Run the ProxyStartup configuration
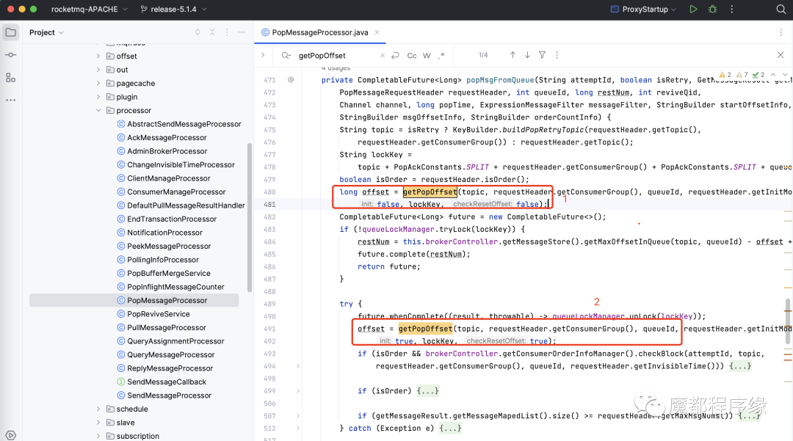This screenshot has width=793, height=441. [x=693, y=9]
